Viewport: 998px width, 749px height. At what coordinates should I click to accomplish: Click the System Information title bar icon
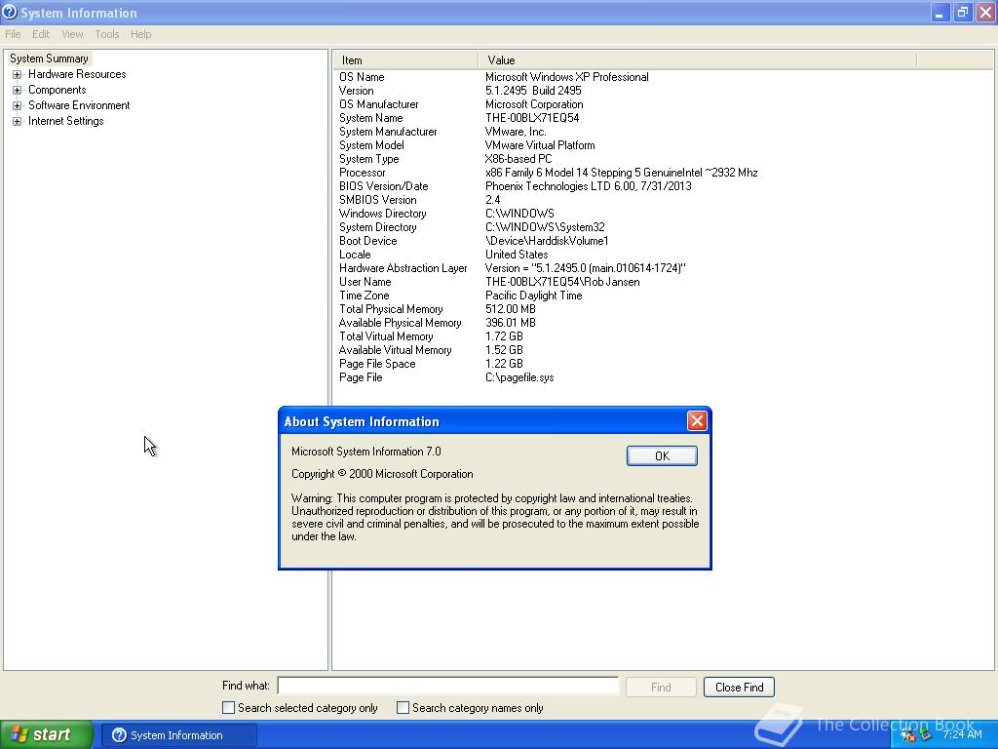(x=10, y=12)
